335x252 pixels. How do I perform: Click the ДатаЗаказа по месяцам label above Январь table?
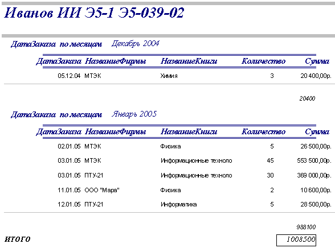[56, 115]
